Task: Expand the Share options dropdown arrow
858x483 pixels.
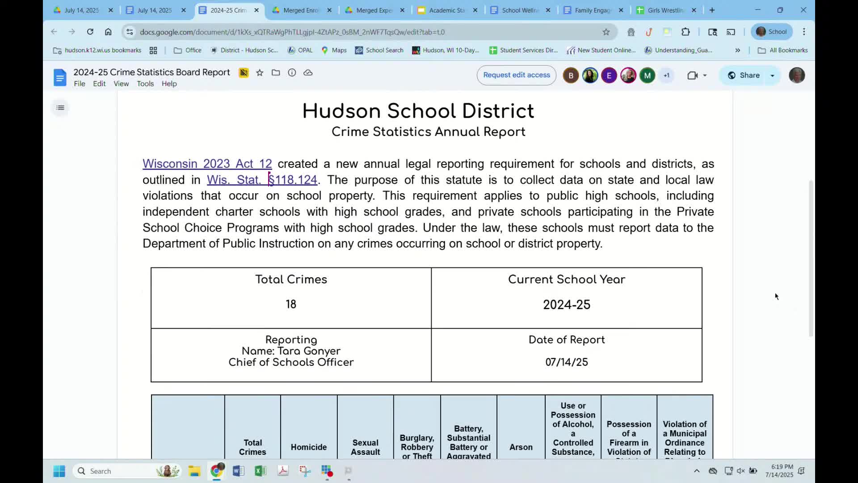Action: tap(772, 76)
